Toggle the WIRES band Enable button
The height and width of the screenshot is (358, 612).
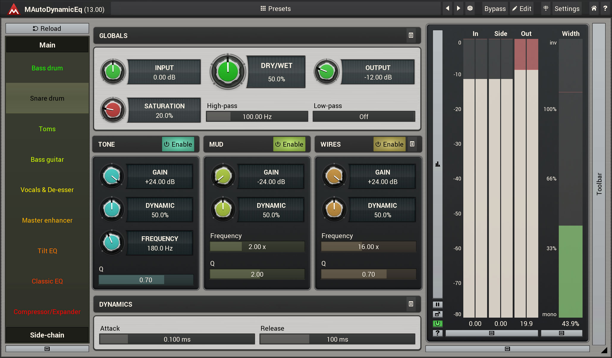389,144
